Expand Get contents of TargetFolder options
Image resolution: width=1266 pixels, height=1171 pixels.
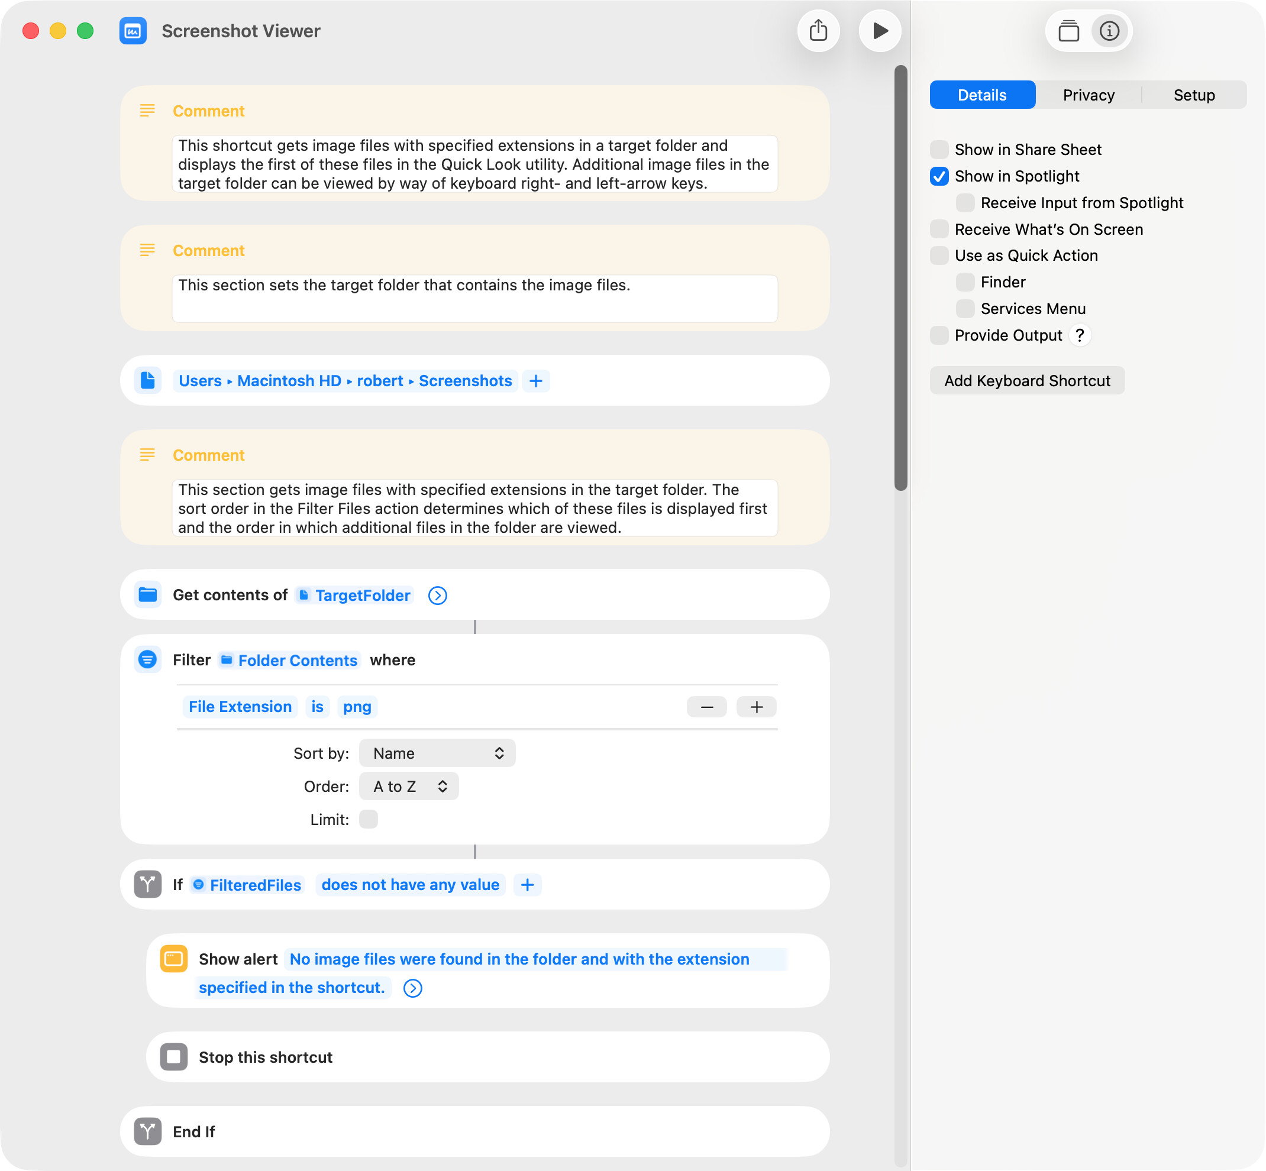point(437,595)
